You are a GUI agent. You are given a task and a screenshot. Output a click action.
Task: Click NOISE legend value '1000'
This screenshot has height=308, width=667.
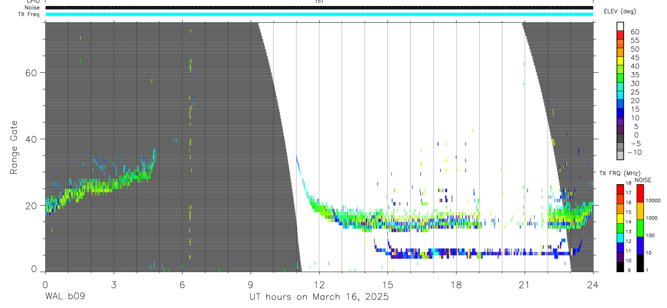(x=651, y=218)
